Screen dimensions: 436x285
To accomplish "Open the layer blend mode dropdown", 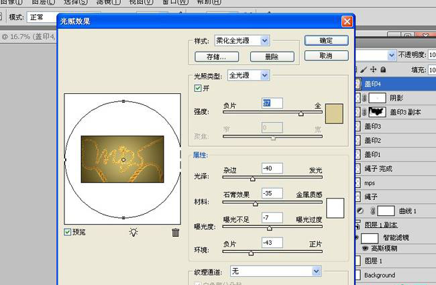I will (392, 55).
